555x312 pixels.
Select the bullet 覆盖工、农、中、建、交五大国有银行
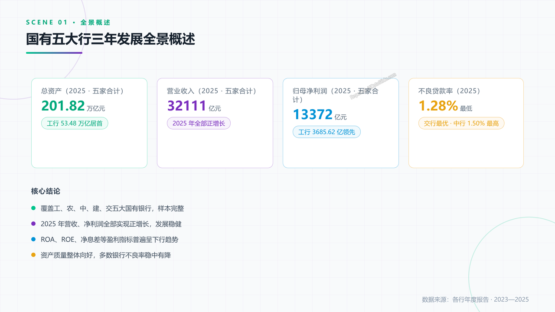tap(112, 208)
